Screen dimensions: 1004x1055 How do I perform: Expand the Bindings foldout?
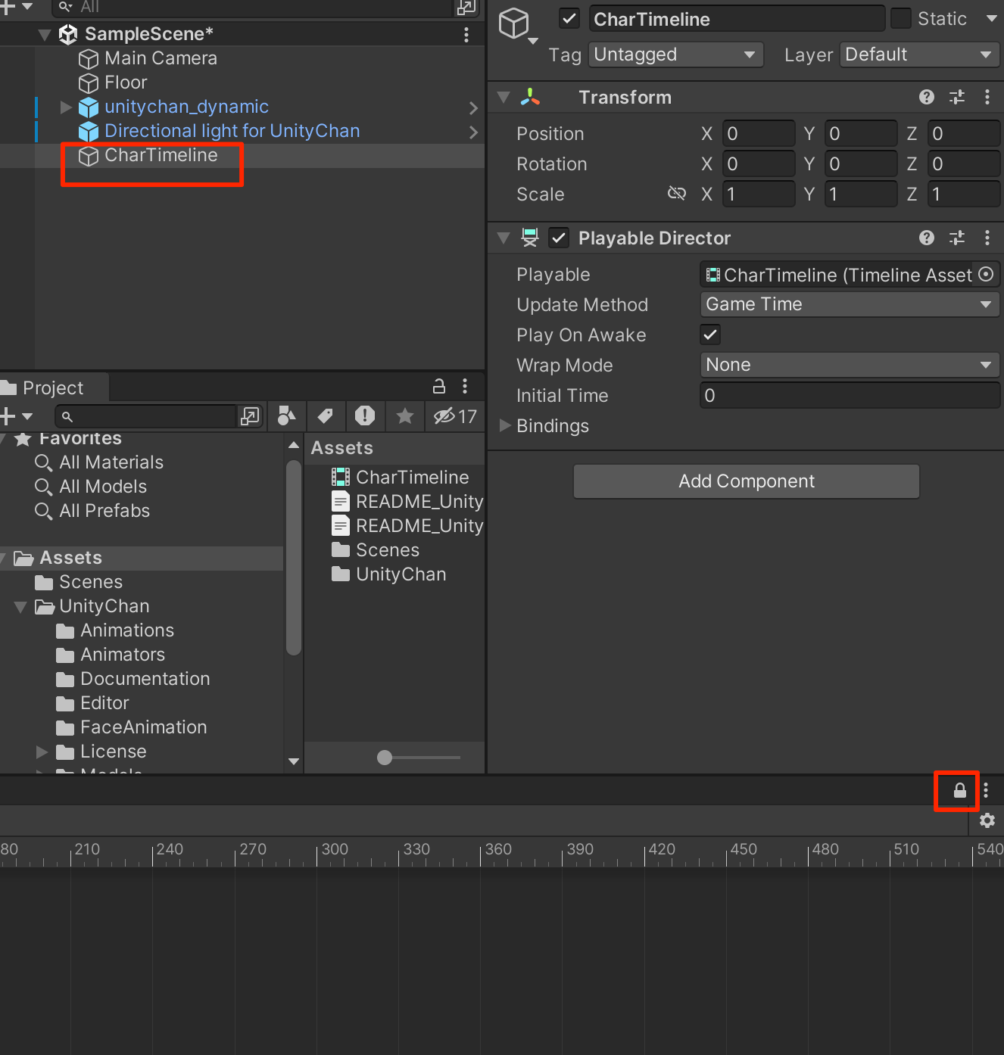(504, 425)
